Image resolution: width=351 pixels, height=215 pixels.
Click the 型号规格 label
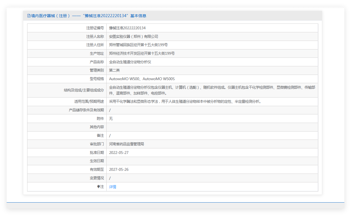click(x=97, y=79)
